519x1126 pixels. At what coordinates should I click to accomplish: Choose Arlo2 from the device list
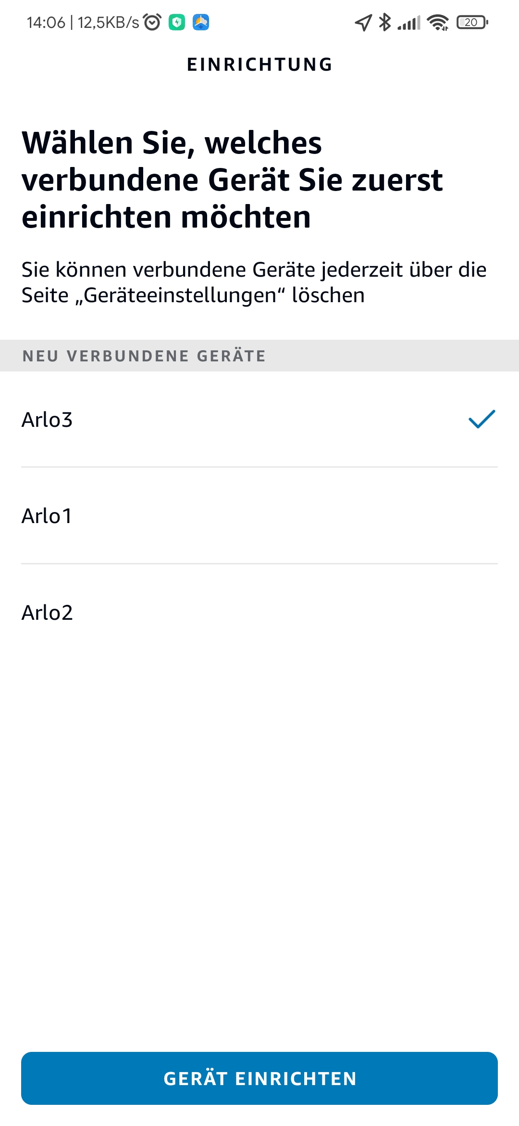click(47, 613)
